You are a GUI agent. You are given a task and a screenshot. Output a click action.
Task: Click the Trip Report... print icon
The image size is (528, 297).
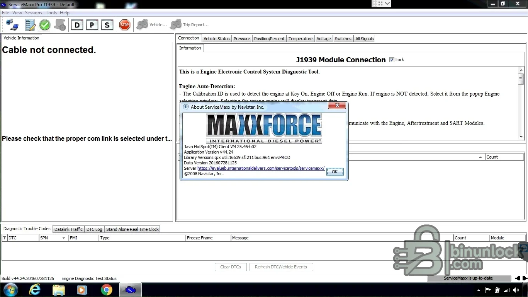[x=189, y=25]
